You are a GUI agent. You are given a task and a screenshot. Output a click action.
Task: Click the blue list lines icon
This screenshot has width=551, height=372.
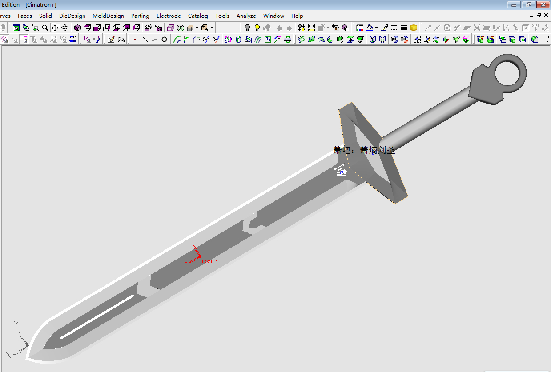(x=73, y=39)
